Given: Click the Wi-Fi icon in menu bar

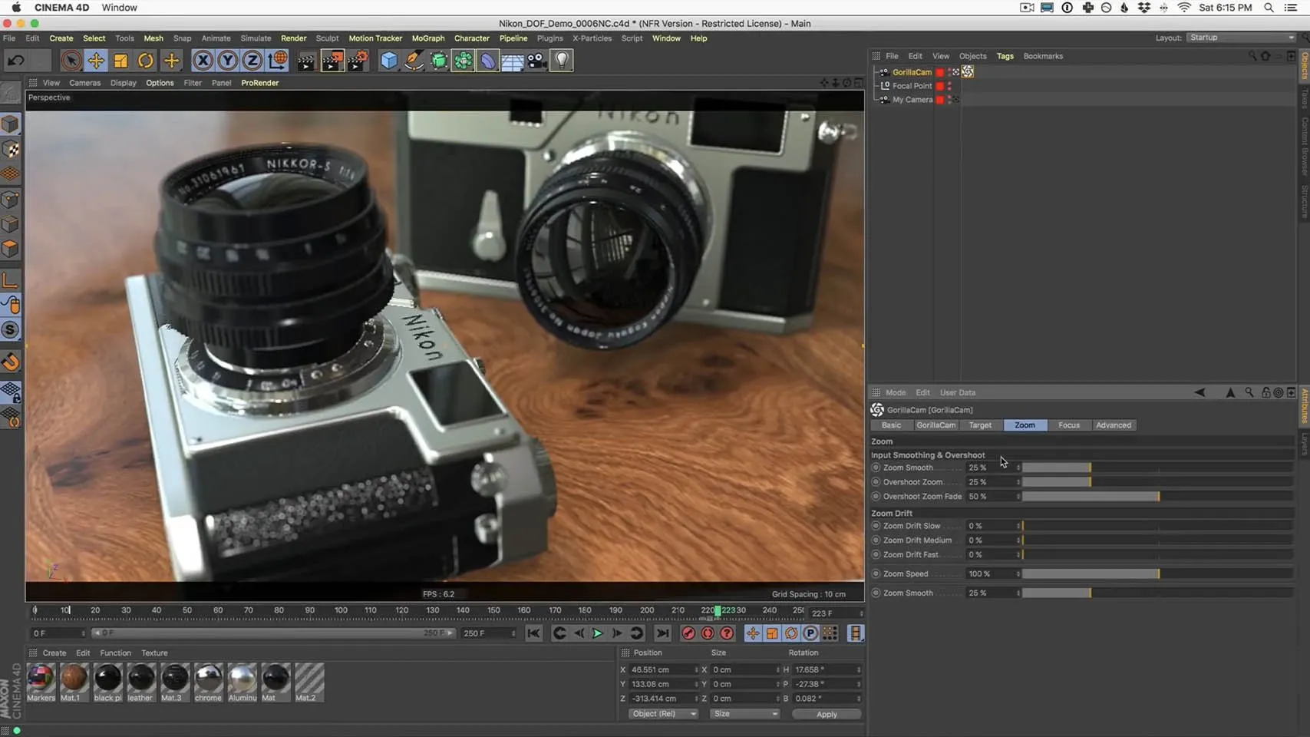Looking at the screenshot, I should (x=1184, y=8).
